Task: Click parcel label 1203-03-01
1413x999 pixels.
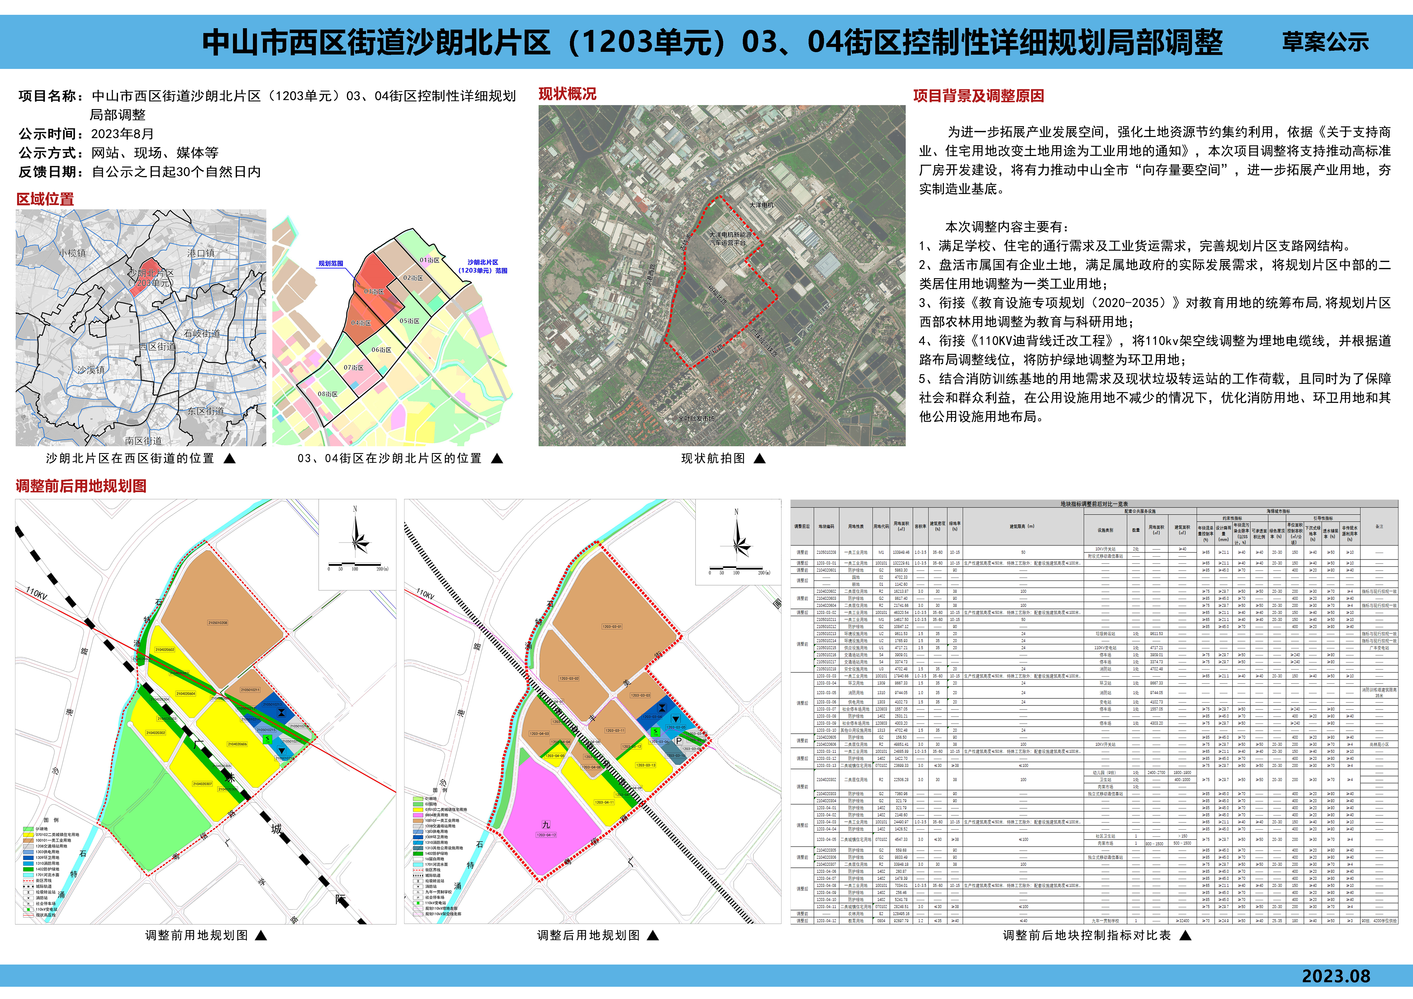Action: point(612,627)
